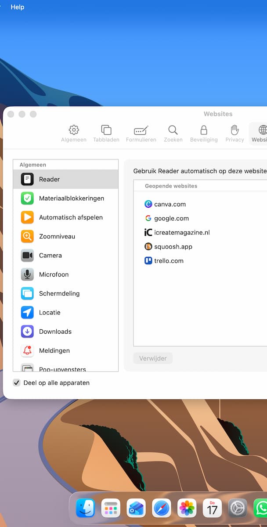The image size is (267, 527).
Task: Click the Microfoon icon in sidebar
Action: tap(27, 274)
